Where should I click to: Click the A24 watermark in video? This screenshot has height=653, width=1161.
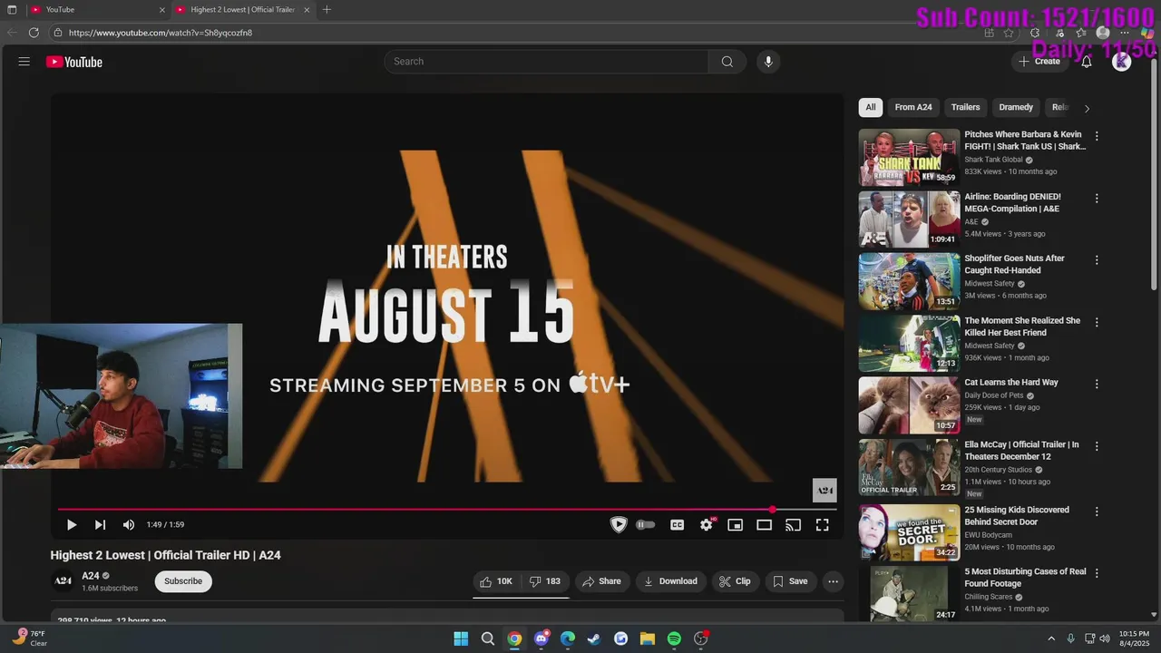[824, 490]
